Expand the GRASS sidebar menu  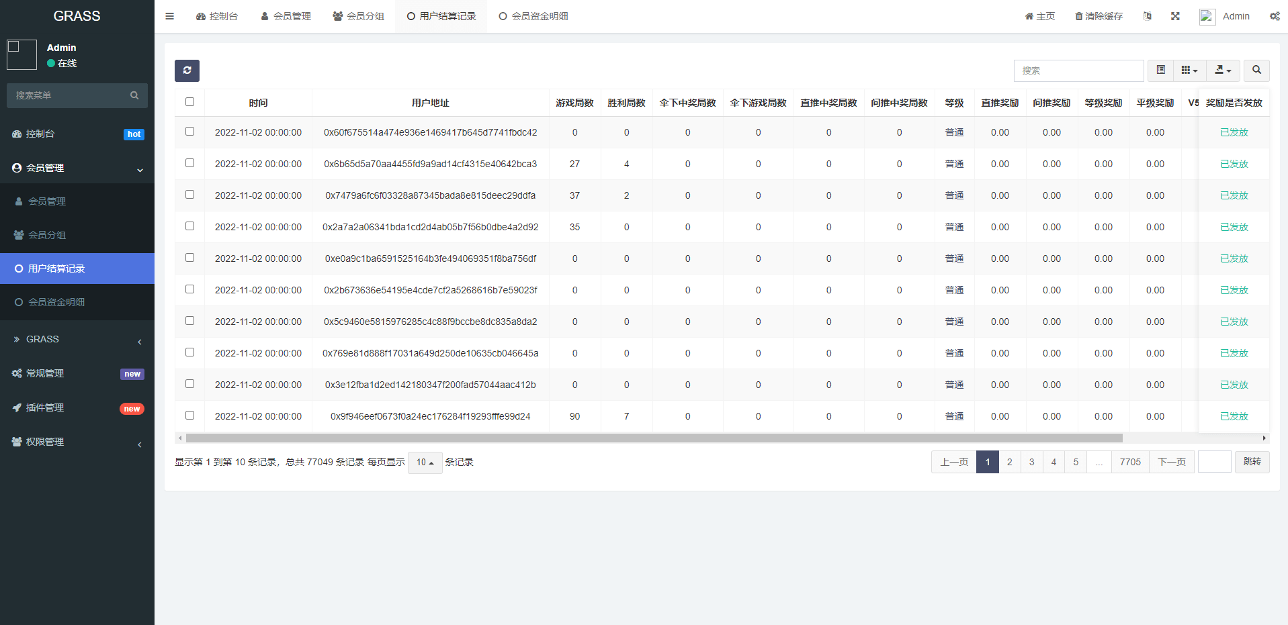[77, 340]
